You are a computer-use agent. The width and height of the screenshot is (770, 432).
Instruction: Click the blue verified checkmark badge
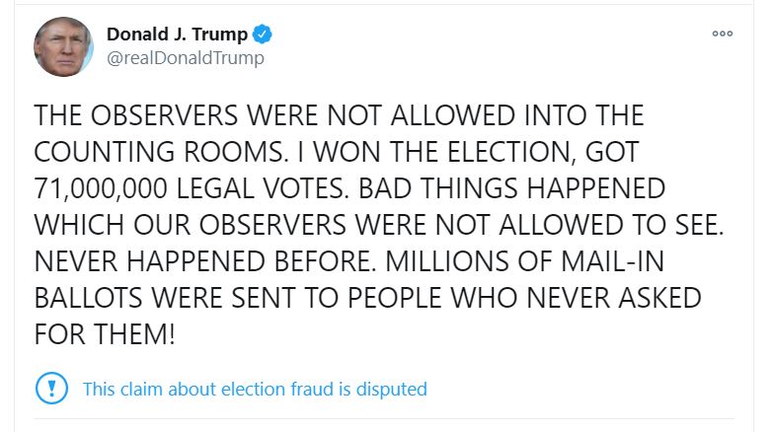coord(263,35)
